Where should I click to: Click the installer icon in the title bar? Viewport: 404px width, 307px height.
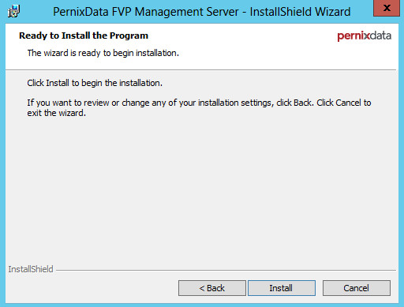coord(13,12)
